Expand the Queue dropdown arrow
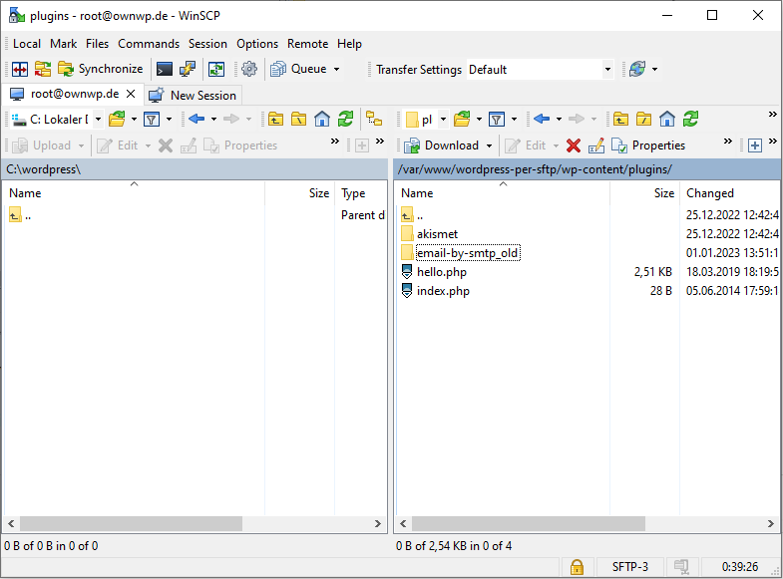Viewport: 783px width, 579px height. pos(336,69)
